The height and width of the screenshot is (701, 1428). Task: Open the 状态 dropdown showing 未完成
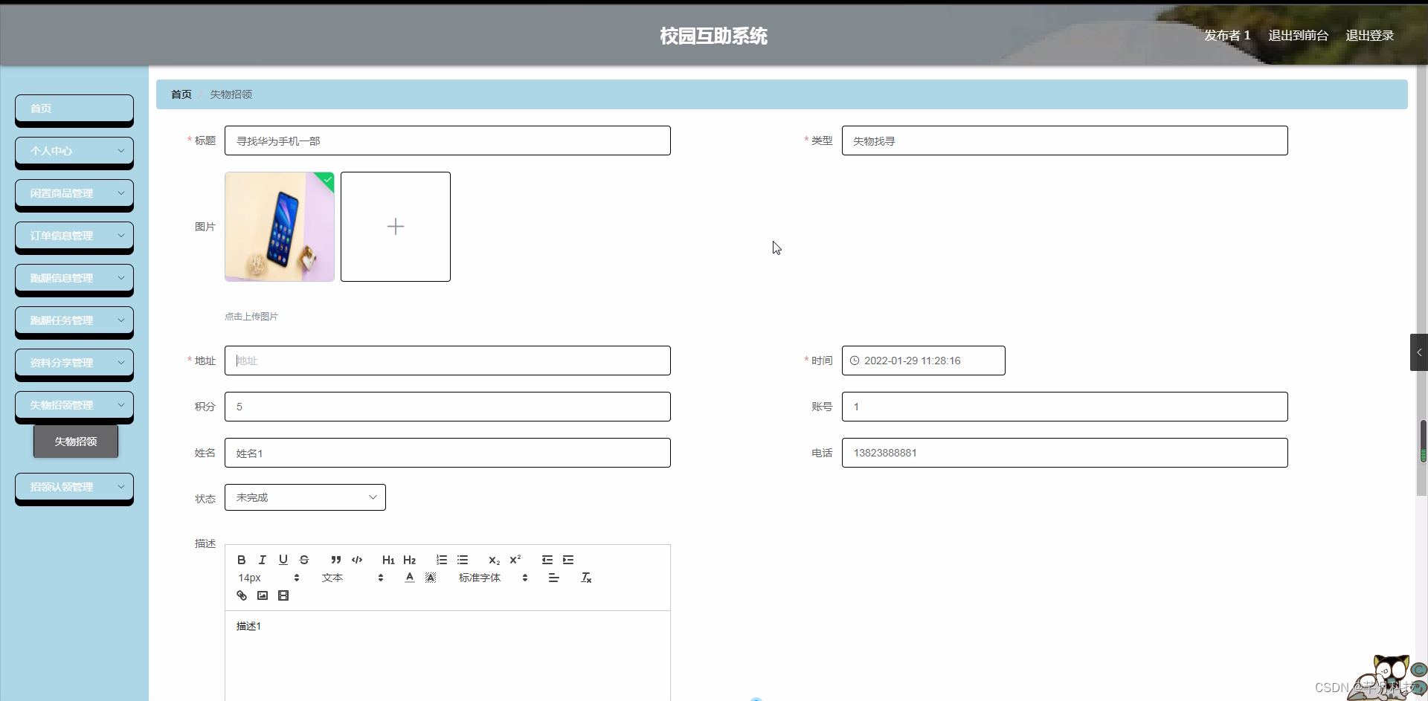point(305,497)
